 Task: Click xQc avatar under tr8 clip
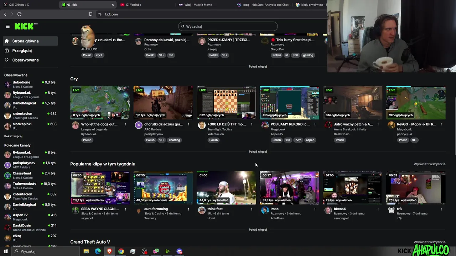click(x=391, y=210)
